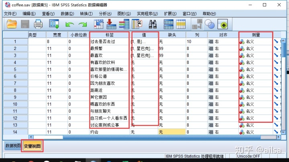The image size is (289, 162).
Task: Save the document using the floppy disk icon
Action: (x=25, y=24)
